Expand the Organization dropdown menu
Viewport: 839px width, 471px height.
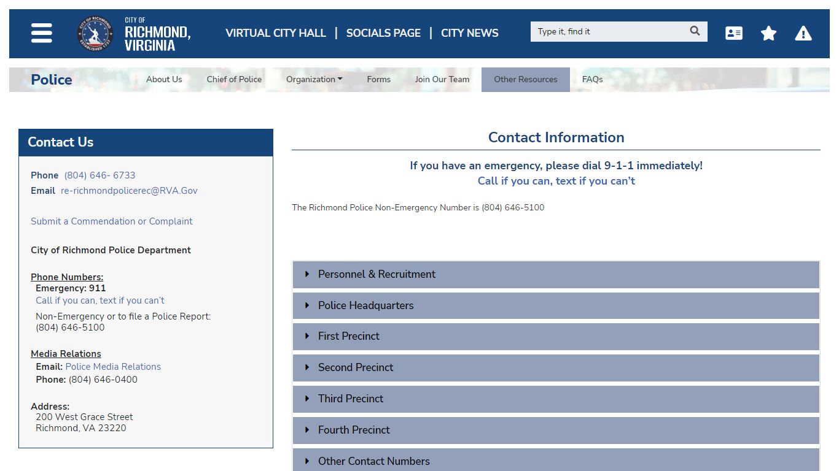tap(314, 79)
